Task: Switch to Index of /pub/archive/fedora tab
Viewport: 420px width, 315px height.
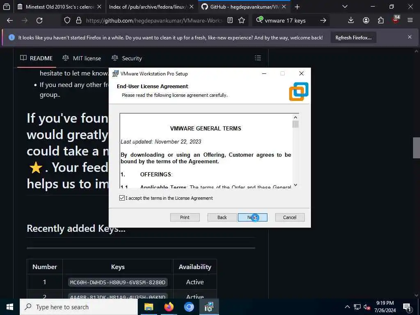Action: 147,7
